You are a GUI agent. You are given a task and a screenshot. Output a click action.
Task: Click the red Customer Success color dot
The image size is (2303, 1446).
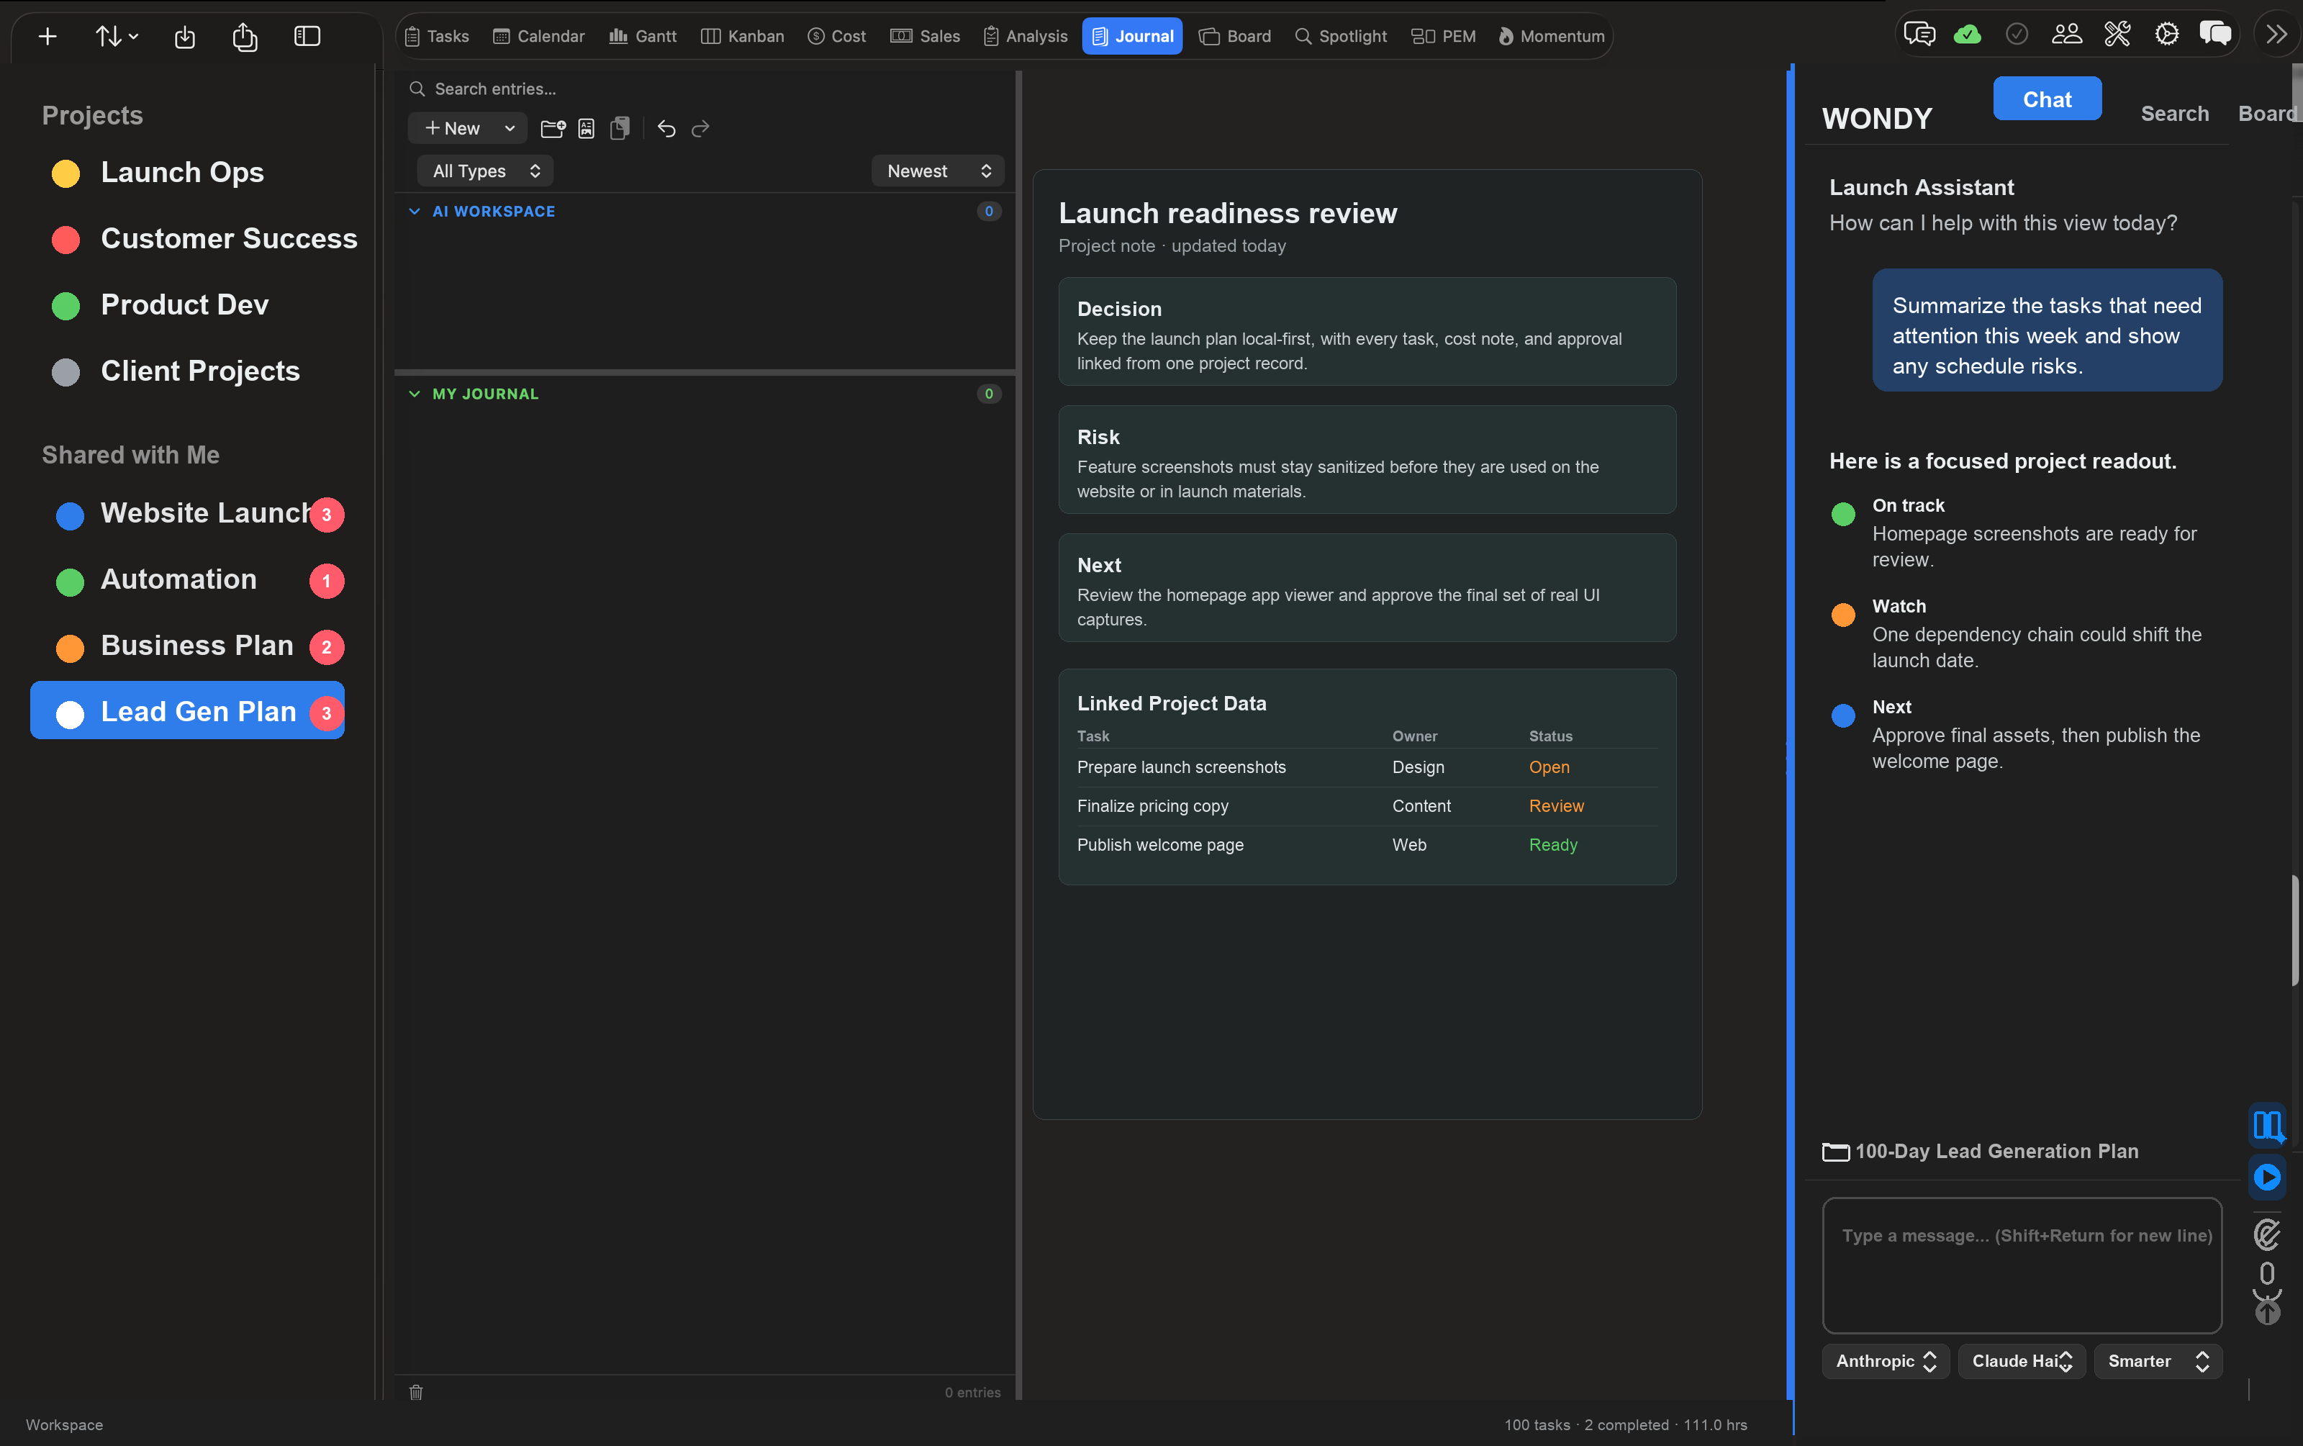pyautogui.click(x=66, y=239)
